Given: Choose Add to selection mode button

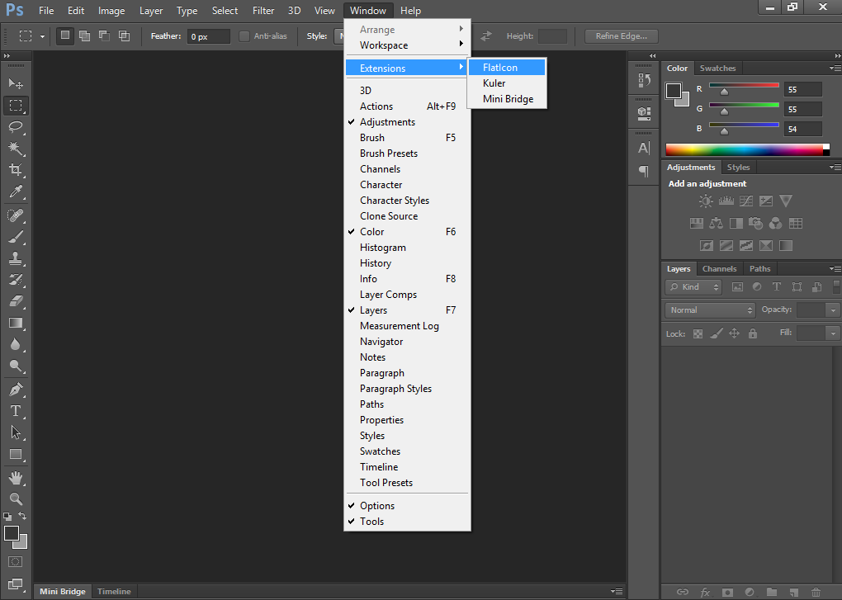Looking at the screenshot, I should coord(84,36).
